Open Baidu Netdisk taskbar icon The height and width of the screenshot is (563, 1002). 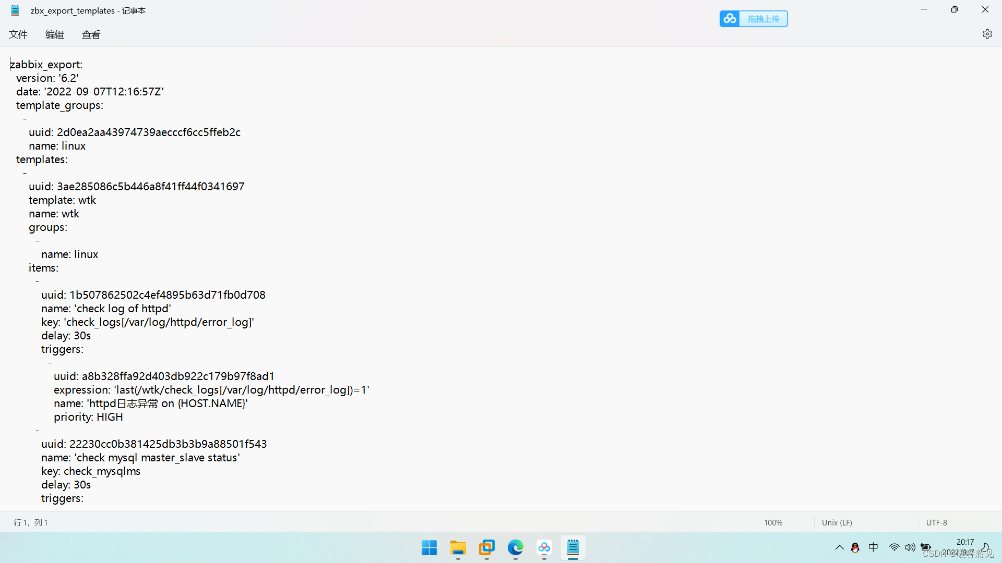point(544,548)
